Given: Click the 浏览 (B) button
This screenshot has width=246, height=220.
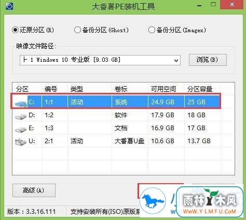Looking at the screenshot, I should tap(208, 60).
